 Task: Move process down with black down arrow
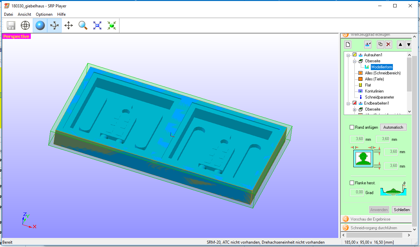[408, 44]
